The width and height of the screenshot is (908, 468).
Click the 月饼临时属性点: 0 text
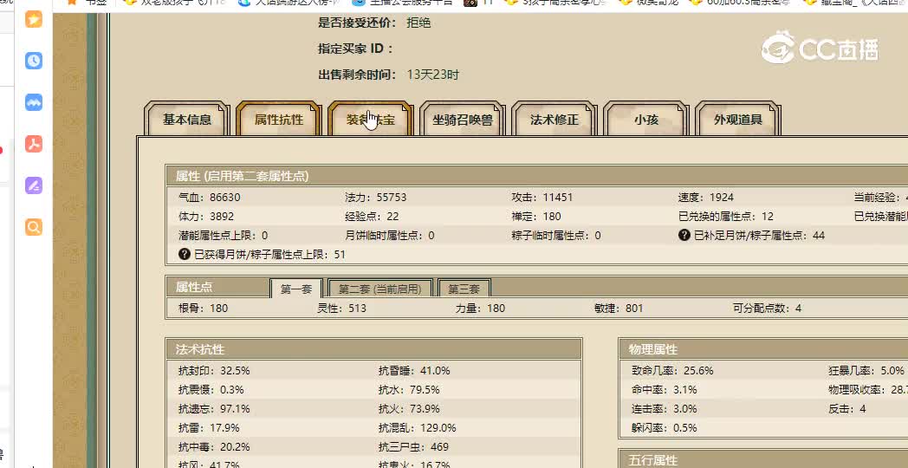pyautogui.click(x=390, y=236)
